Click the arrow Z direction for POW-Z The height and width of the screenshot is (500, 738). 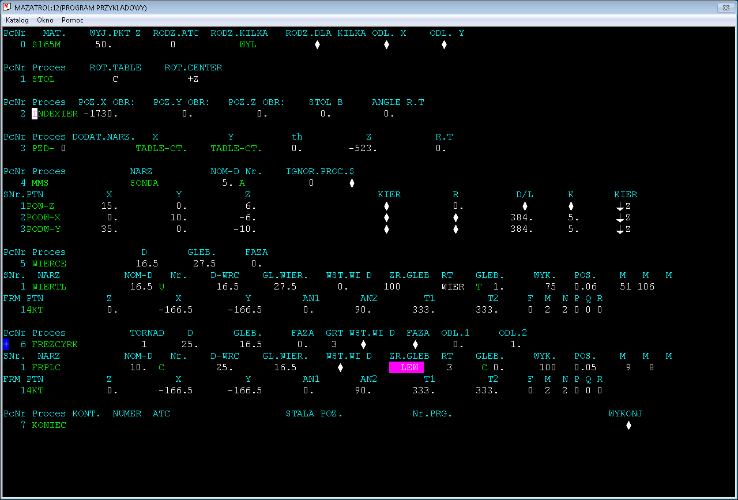click(624, 206)
